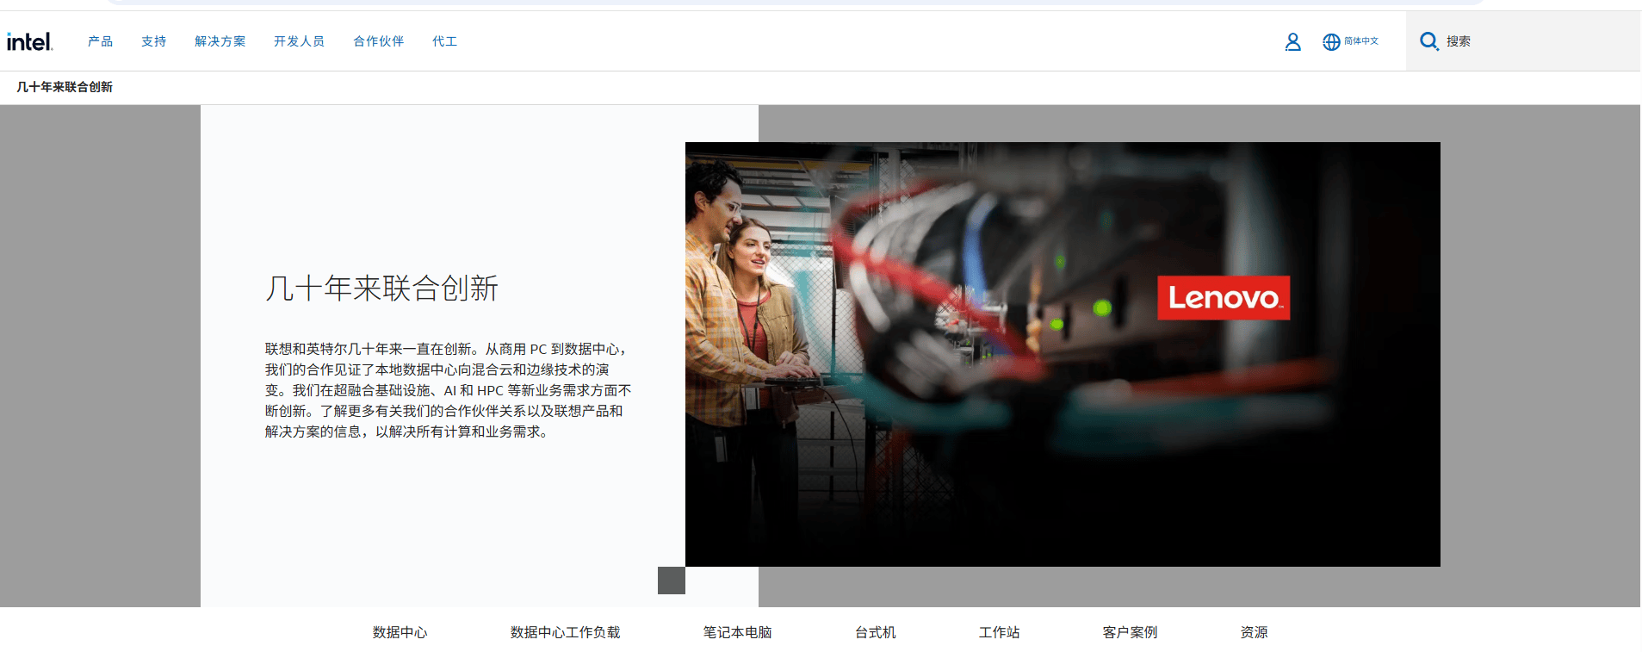Jump to the 工作站 section
1642x652 pixels.
[999, 632]
